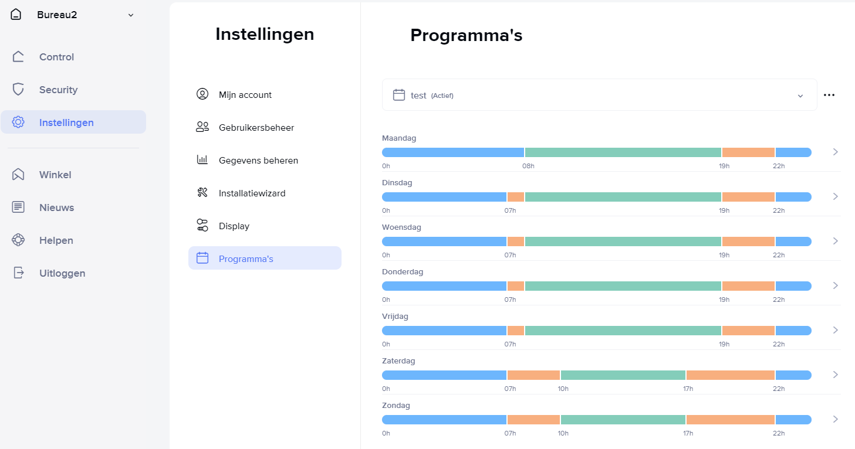Open the Control menu item
This screenshot has height=449, width=855.
click(56, 57)
